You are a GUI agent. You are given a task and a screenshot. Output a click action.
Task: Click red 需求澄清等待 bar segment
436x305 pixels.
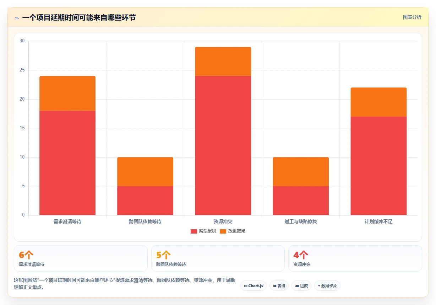[x=67, y=163]
